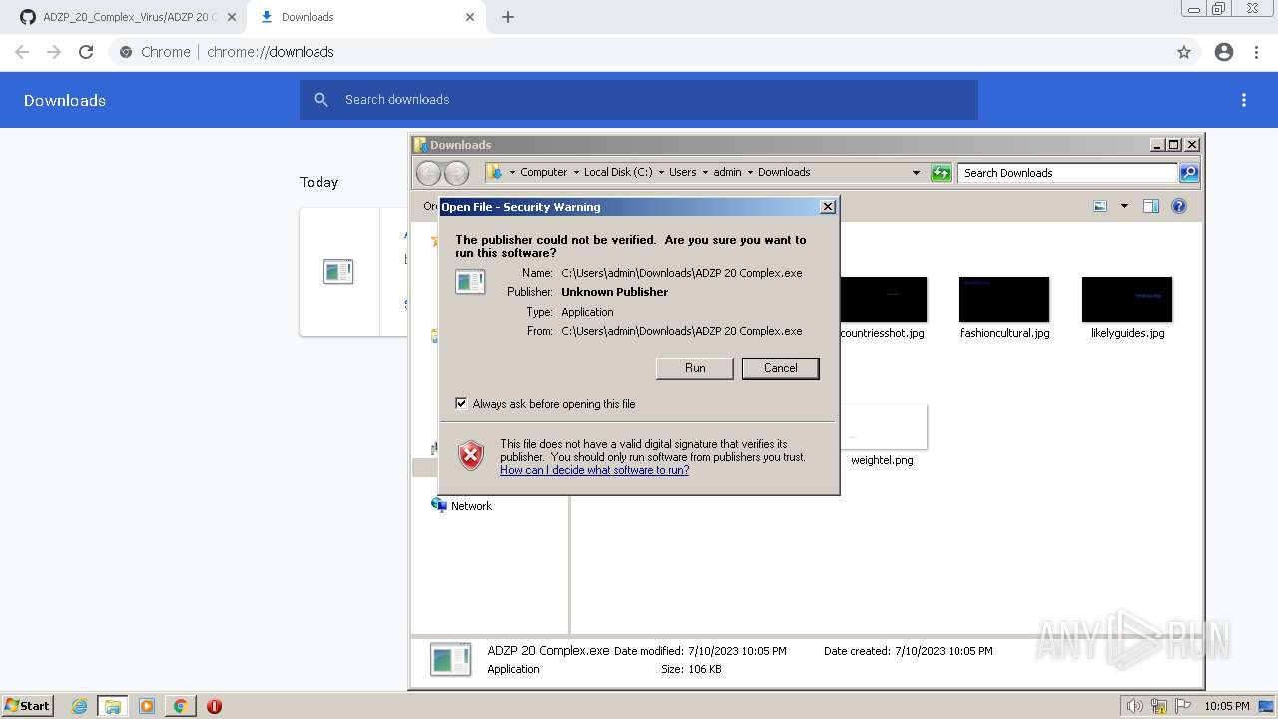
Task: Open Chrome profile avatar
Action: [1224, 52]
